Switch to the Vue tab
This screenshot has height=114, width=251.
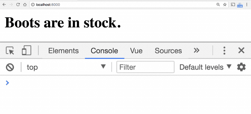(136, 51)
